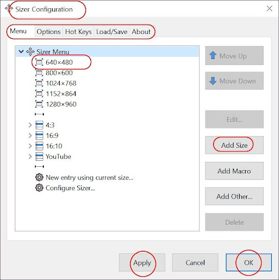Switch to the Options tab
Viewport: 279px width, 280px height.
[49, 32]
